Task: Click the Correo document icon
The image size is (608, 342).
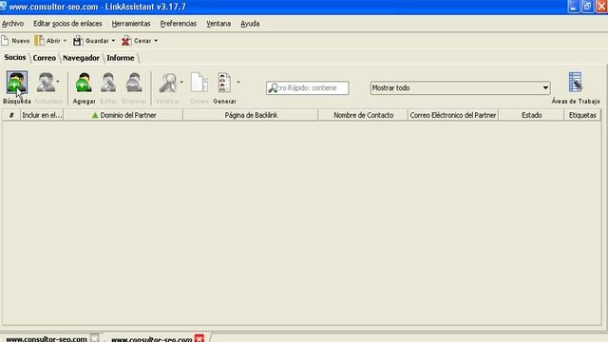Action: [199, 83]
